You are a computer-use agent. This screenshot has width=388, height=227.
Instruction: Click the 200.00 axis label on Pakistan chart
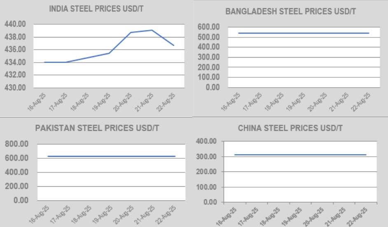click(17, 186)
